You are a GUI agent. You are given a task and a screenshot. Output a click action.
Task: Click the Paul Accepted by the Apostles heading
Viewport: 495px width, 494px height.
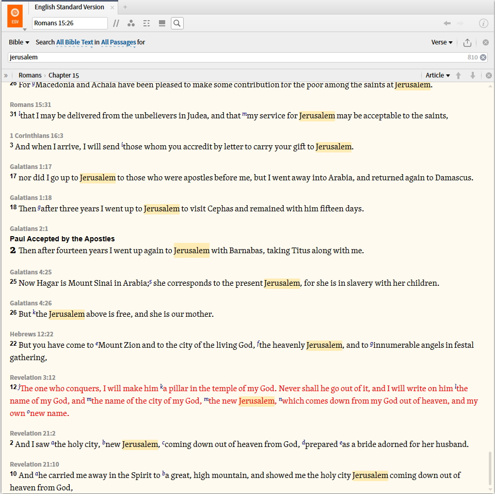point(62,239)
